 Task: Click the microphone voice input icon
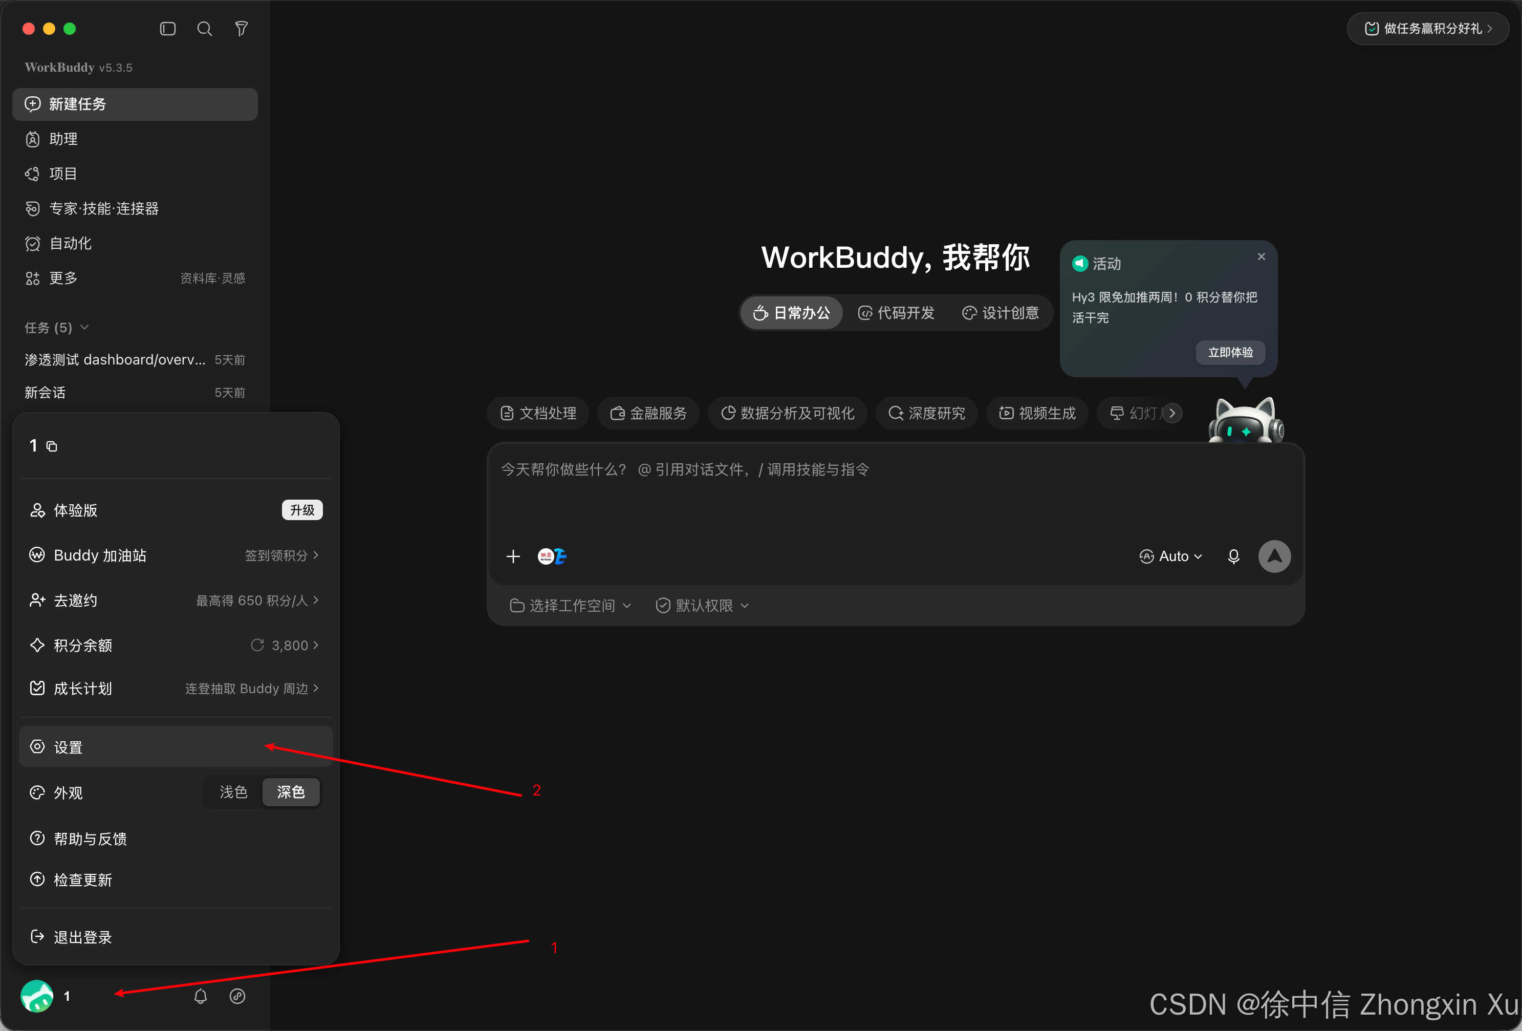pos(1233,557)
